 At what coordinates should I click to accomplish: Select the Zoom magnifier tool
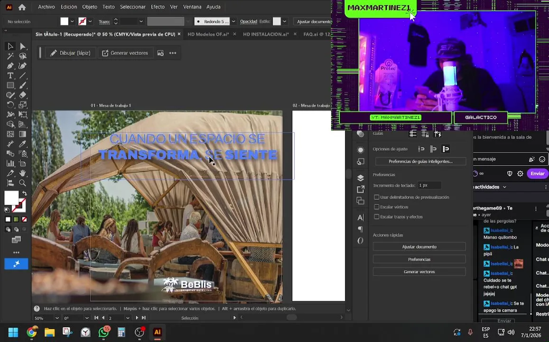pos(23,183)
